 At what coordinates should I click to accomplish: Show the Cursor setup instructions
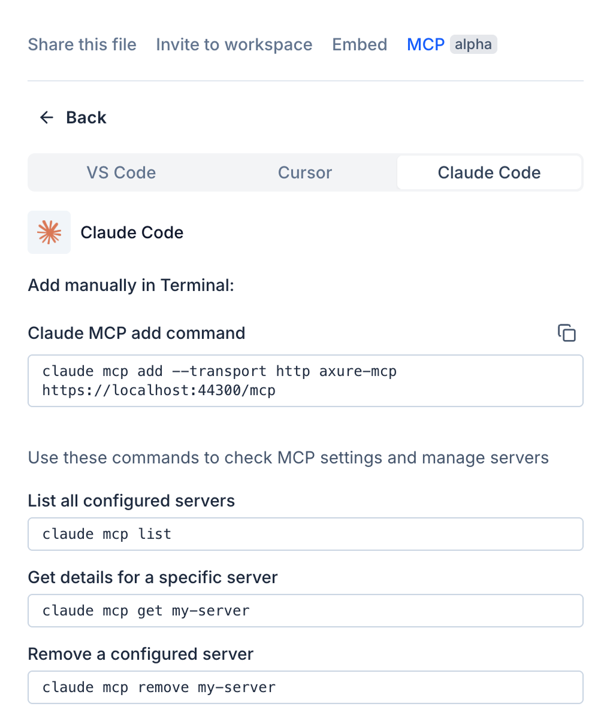coord(305,172)
